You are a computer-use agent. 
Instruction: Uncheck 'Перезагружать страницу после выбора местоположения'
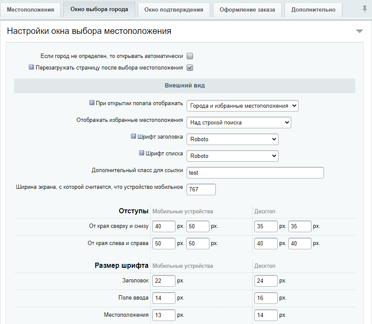click(x=190, y=68)
